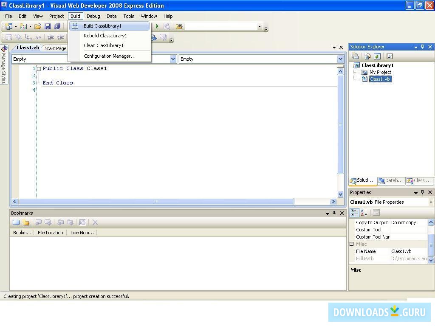Sort properties by category icon
This screenshot has width=435, height=326.
354,213
